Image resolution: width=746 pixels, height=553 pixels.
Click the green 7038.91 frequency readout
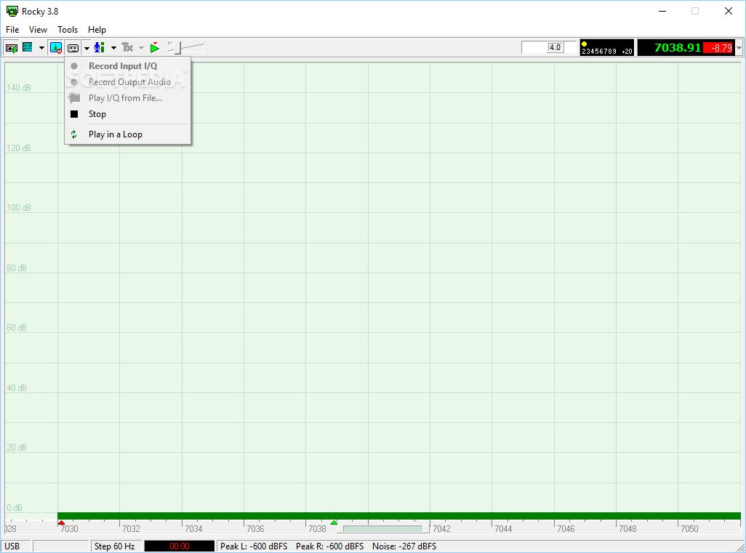point(678,47)
